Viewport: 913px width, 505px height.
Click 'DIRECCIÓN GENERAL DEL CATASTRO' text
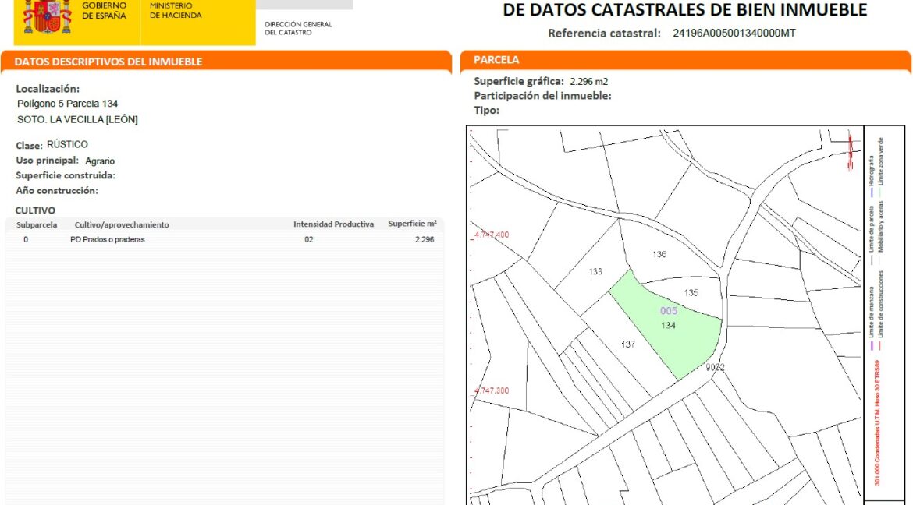pos(298,29)
